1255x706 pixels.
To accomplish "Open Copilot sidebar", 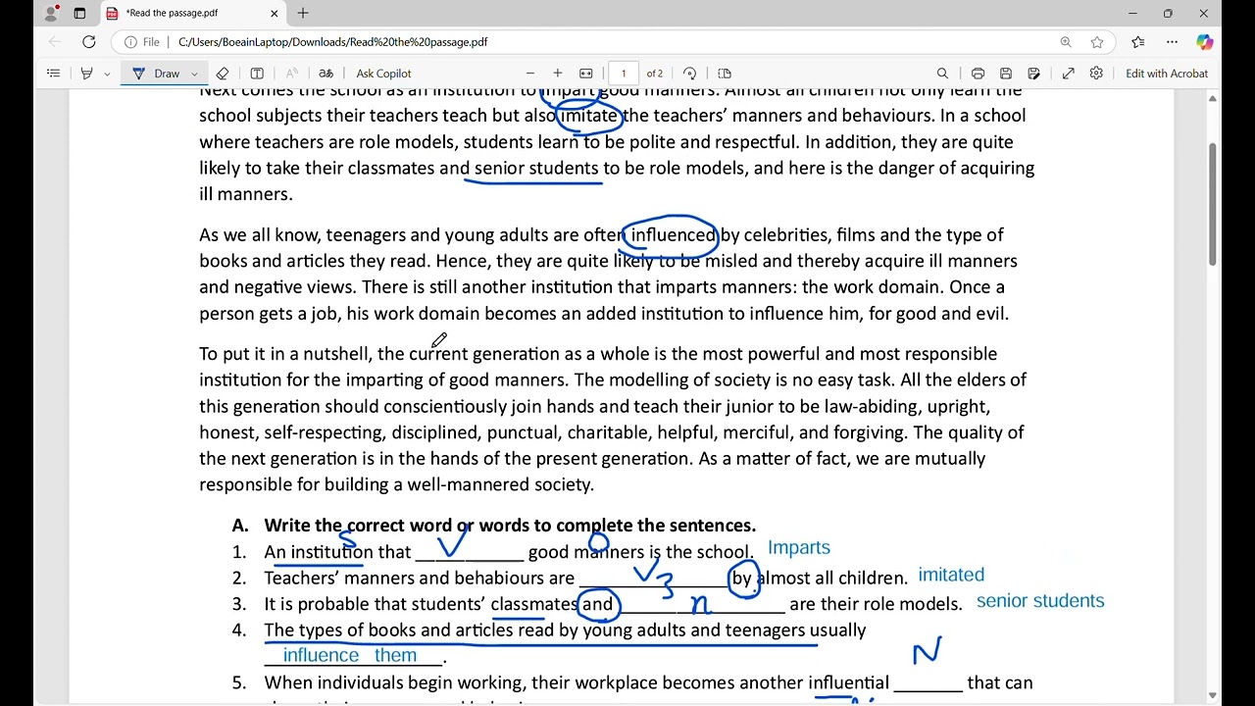I will tap(1205, 42).
